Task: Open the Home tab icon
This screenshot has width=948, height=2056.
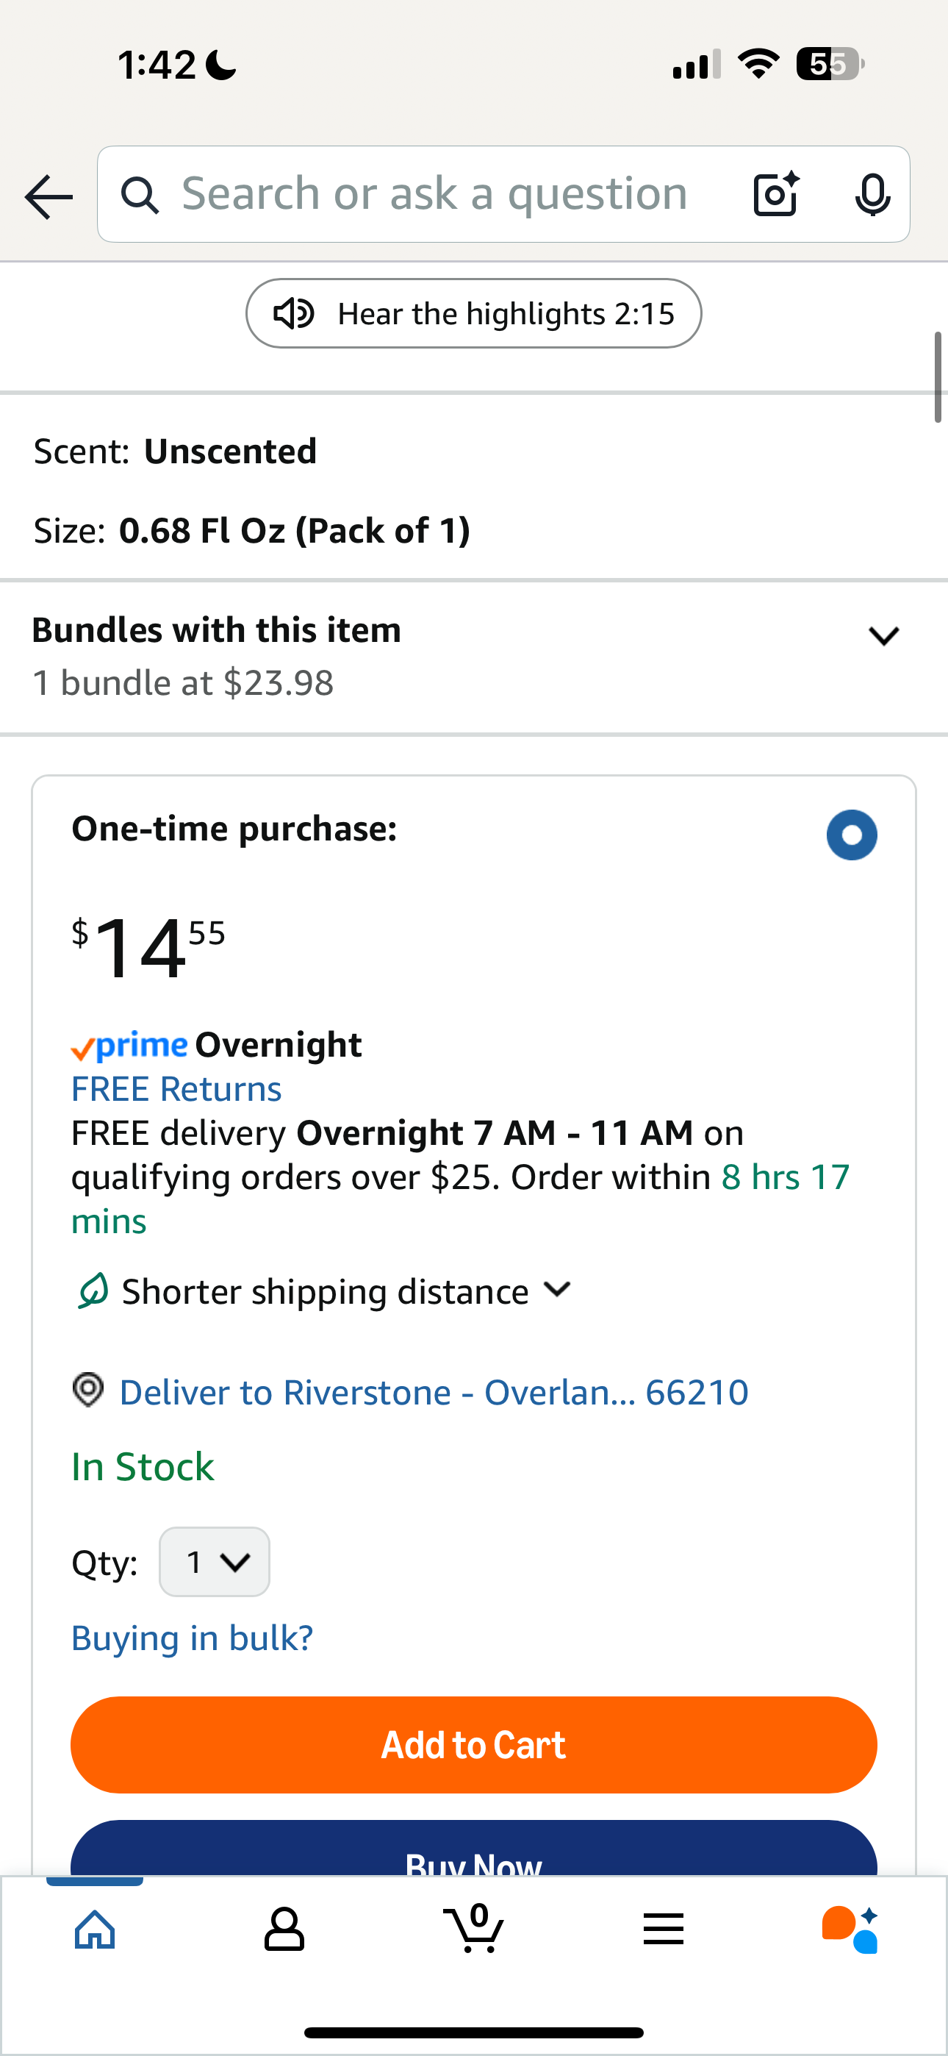Action: coord(95,1930)
